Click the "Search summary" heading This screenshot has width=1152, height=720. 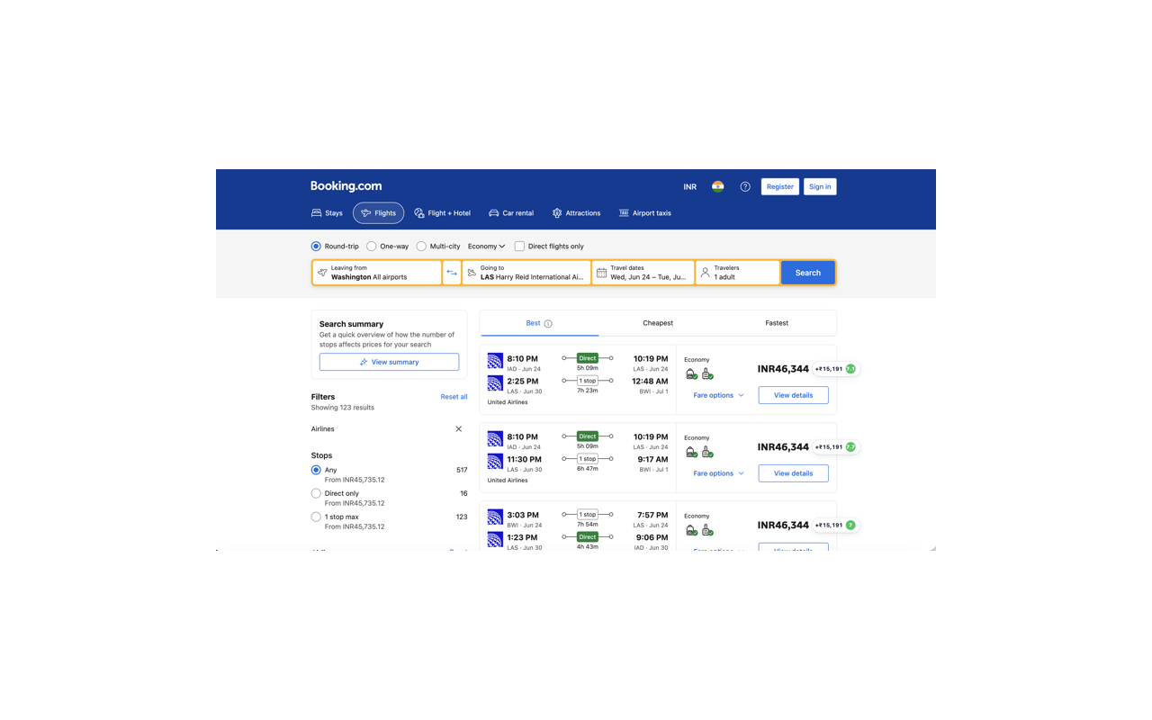pos(351,324)
